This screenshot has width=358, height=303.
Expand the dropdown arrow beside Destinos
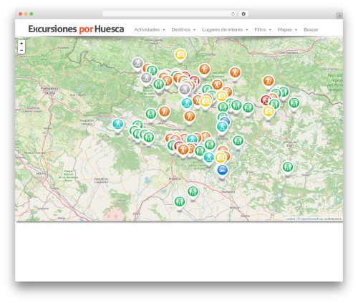coord(195,30)
